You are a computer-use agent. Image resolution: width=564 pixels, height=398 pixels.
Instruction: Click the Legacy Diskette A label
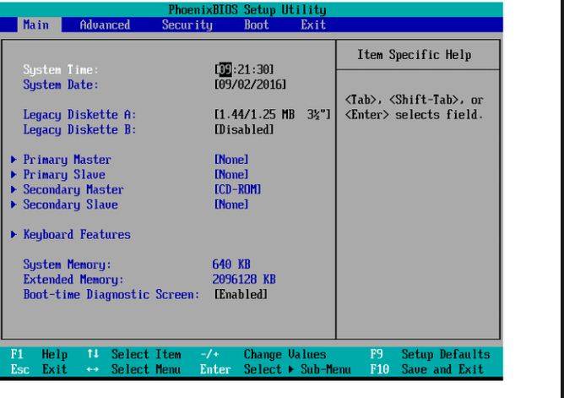point(80,114)
